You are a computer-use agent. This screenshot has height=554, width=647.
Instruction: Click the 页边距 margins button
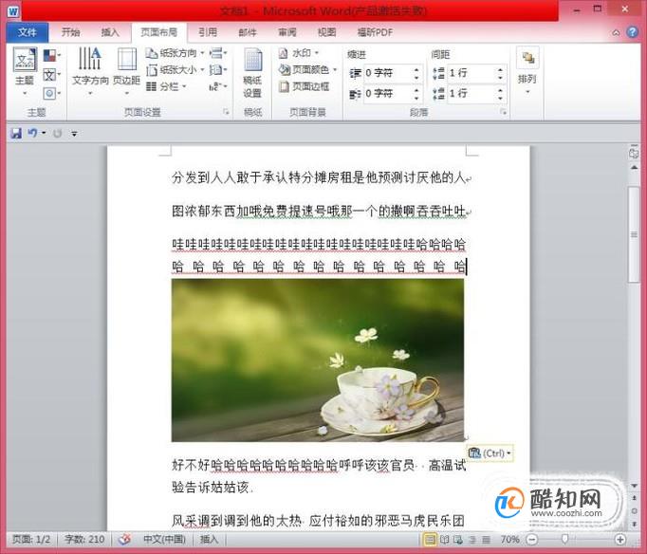pyautogui.click(x=127, y=72)
